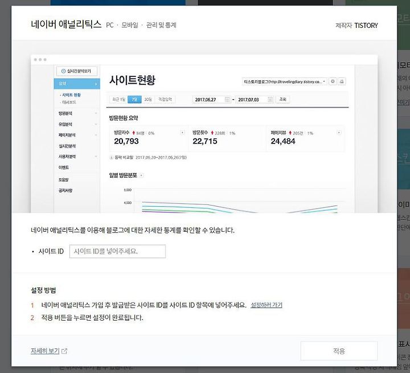Click the external link icon beside 자세히 보기
The height and width of the screenshot is (373, 410).
[64, 351]
